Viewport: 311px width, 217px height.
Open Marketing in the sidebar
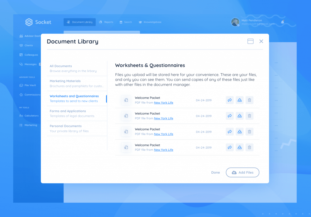click(28, 125)
